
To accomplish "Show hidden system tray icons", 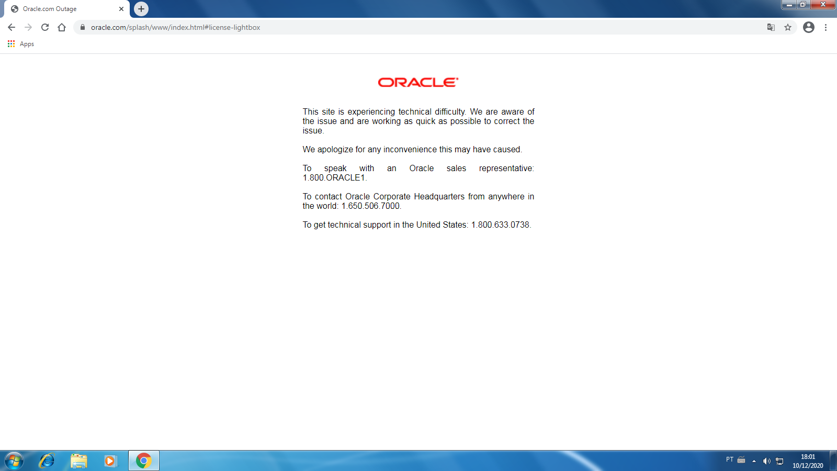I will pos(754,461).
